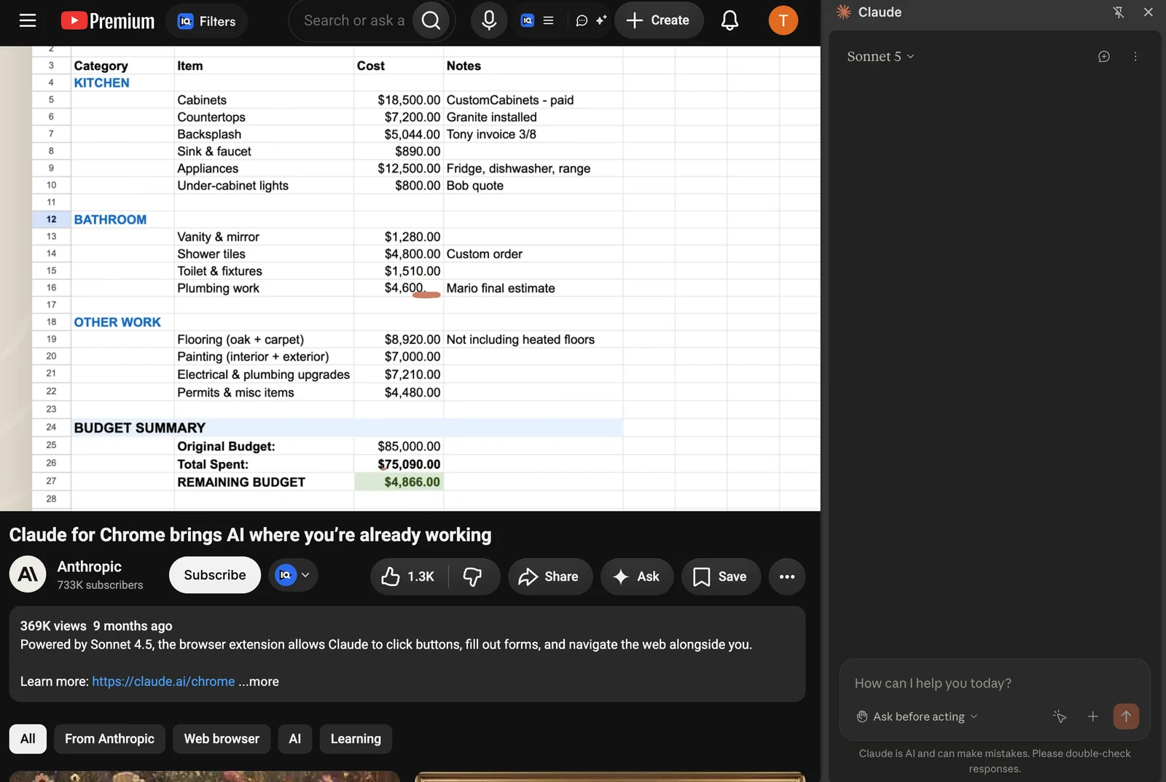Viewport: 1166px width, 782px height.
Task: Toggle the pin icon in the Claude panel
Action: 1119,12
